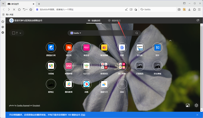Open the 淘宝网 shortcut tile

(x=69, y=48)
